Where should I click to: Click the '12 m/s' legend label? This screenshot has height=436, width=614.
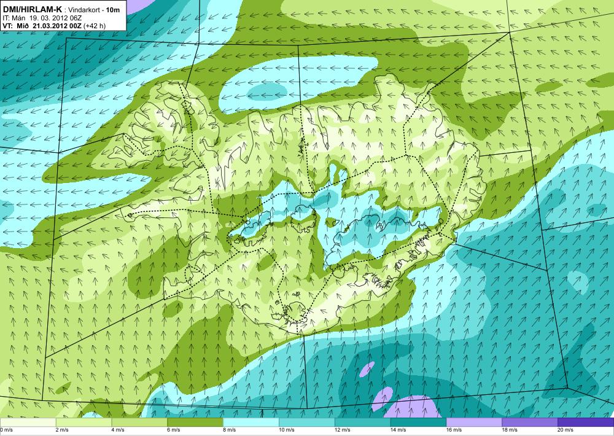[x=343, y=430]
